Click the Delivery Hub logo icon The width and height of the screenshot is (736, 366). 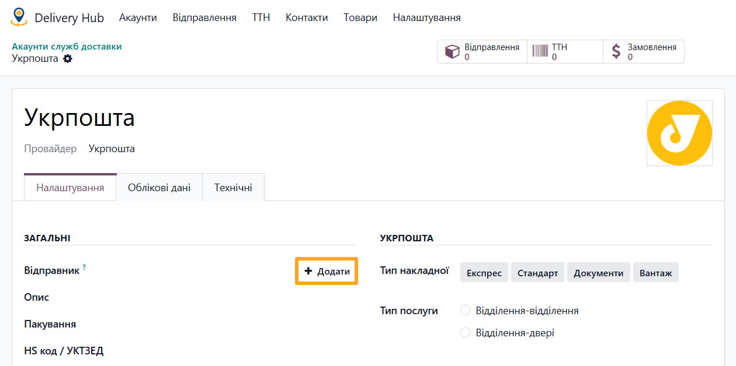(x=19, y=17)
